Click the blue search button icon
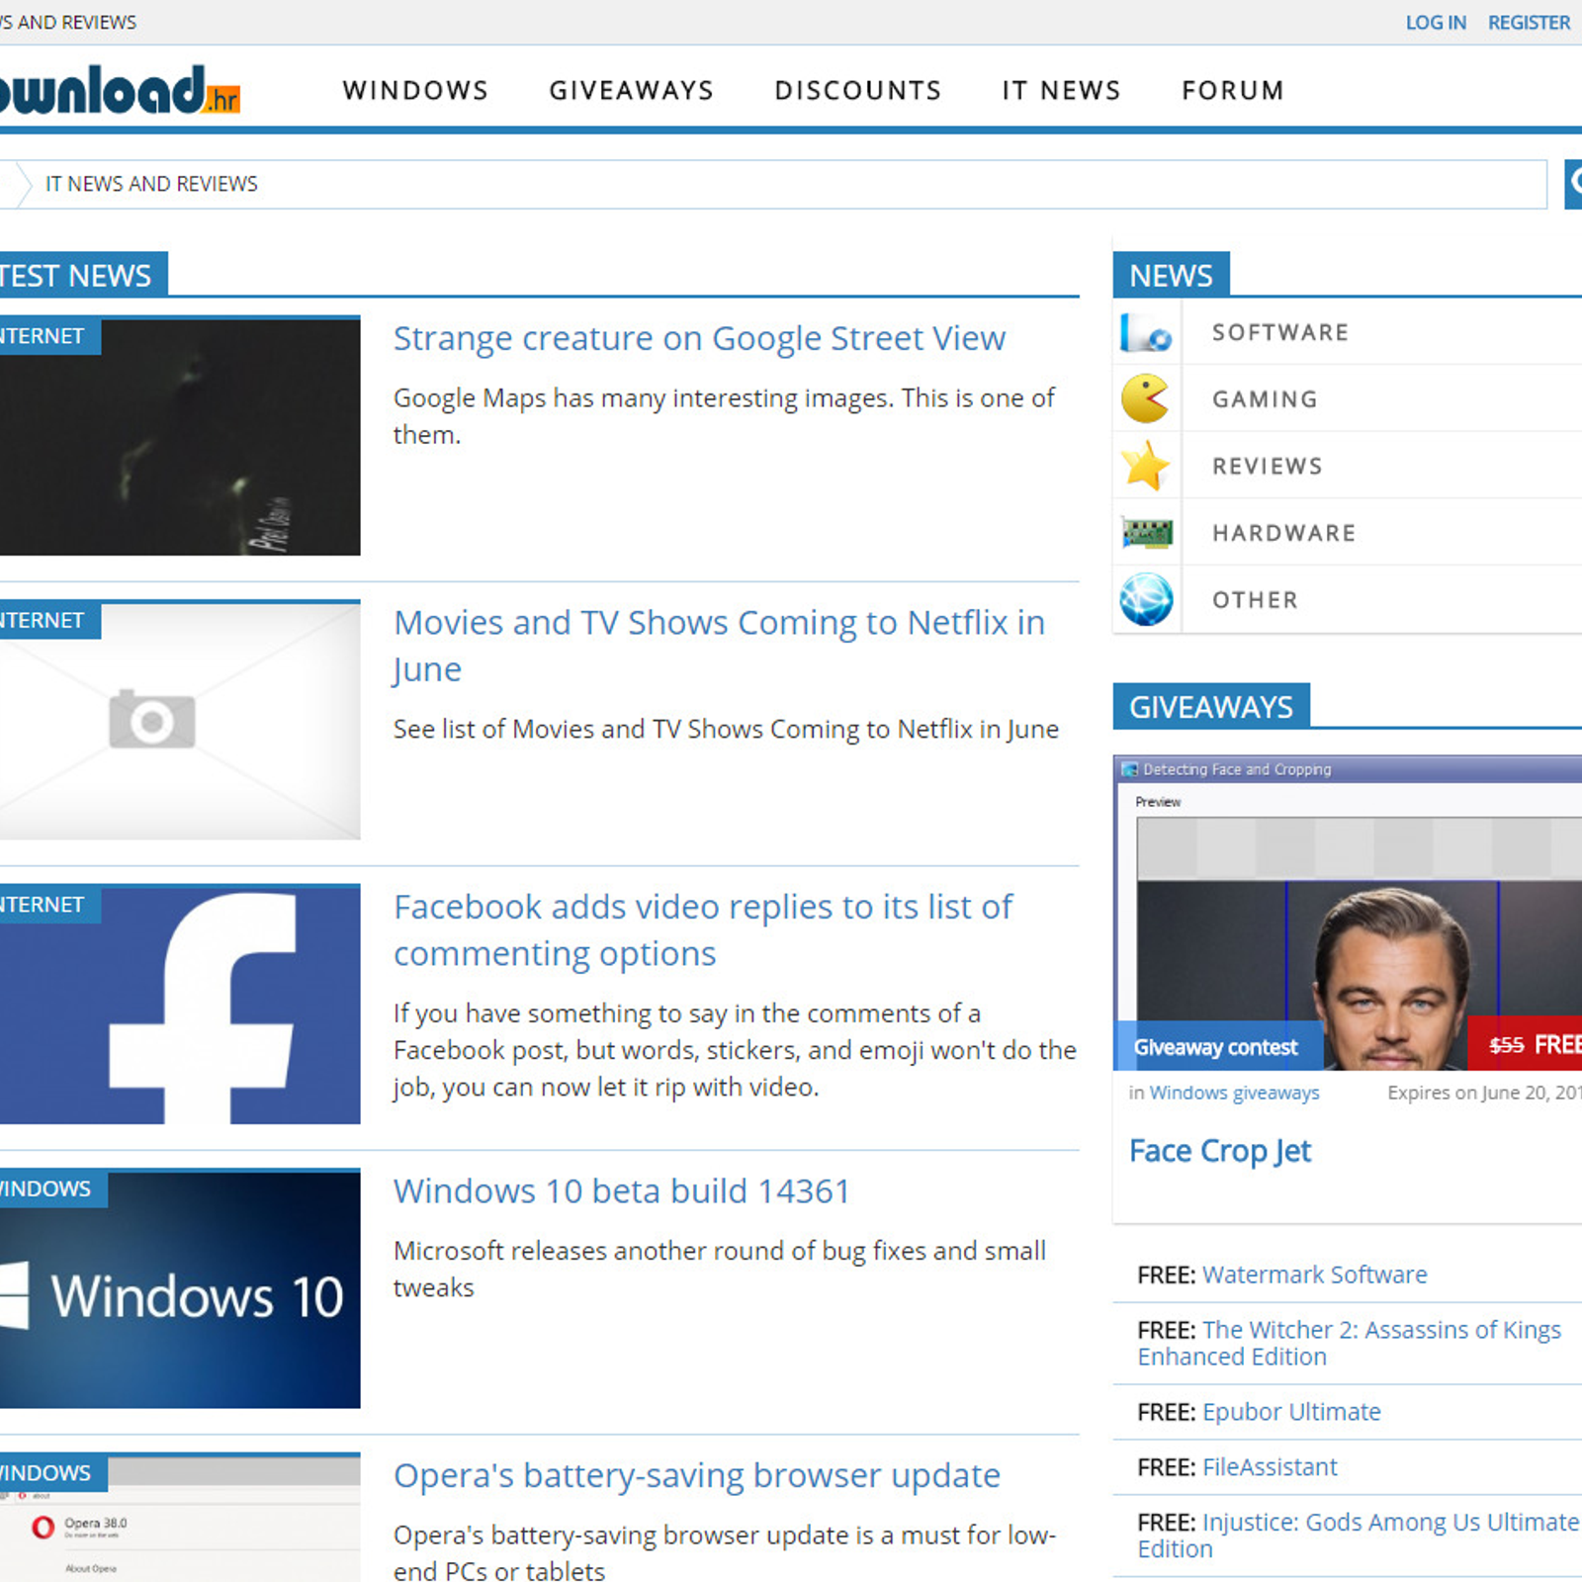1582x1582 pixels. click(x=1573, y=184)
